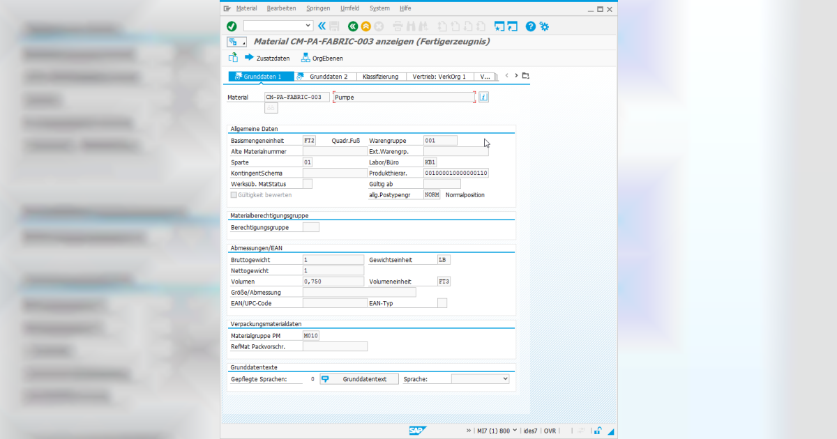This screenshot has width=837, height=439.
Task: Click the yellow Exit icon
Action: (365, 26)
